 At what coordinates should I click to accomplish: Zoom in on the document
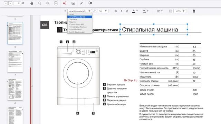(x=48, y=3)
